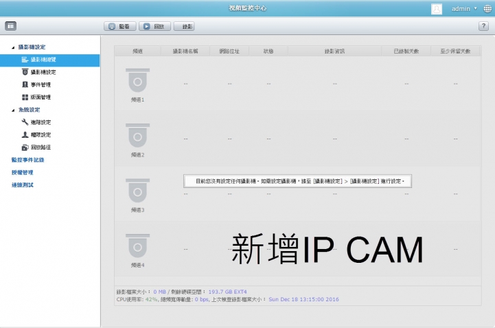Open the admin account dropdown
Image resolution: width=495 pixels, height=328 pixels.
tap(464, 9)
